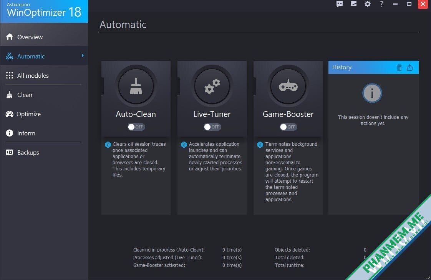This screenshot has height=280, width=431.
Task: Click 'Objects deleted:' label
Action: pyautogui.click(x=292, y=250)
